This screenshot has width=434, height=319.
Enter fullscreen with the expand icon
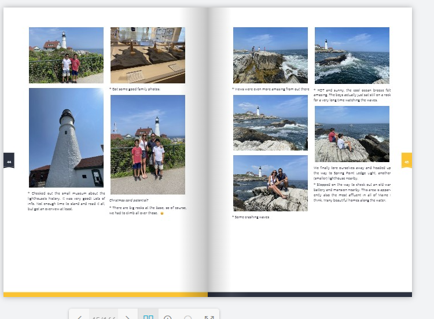point(209,316)
